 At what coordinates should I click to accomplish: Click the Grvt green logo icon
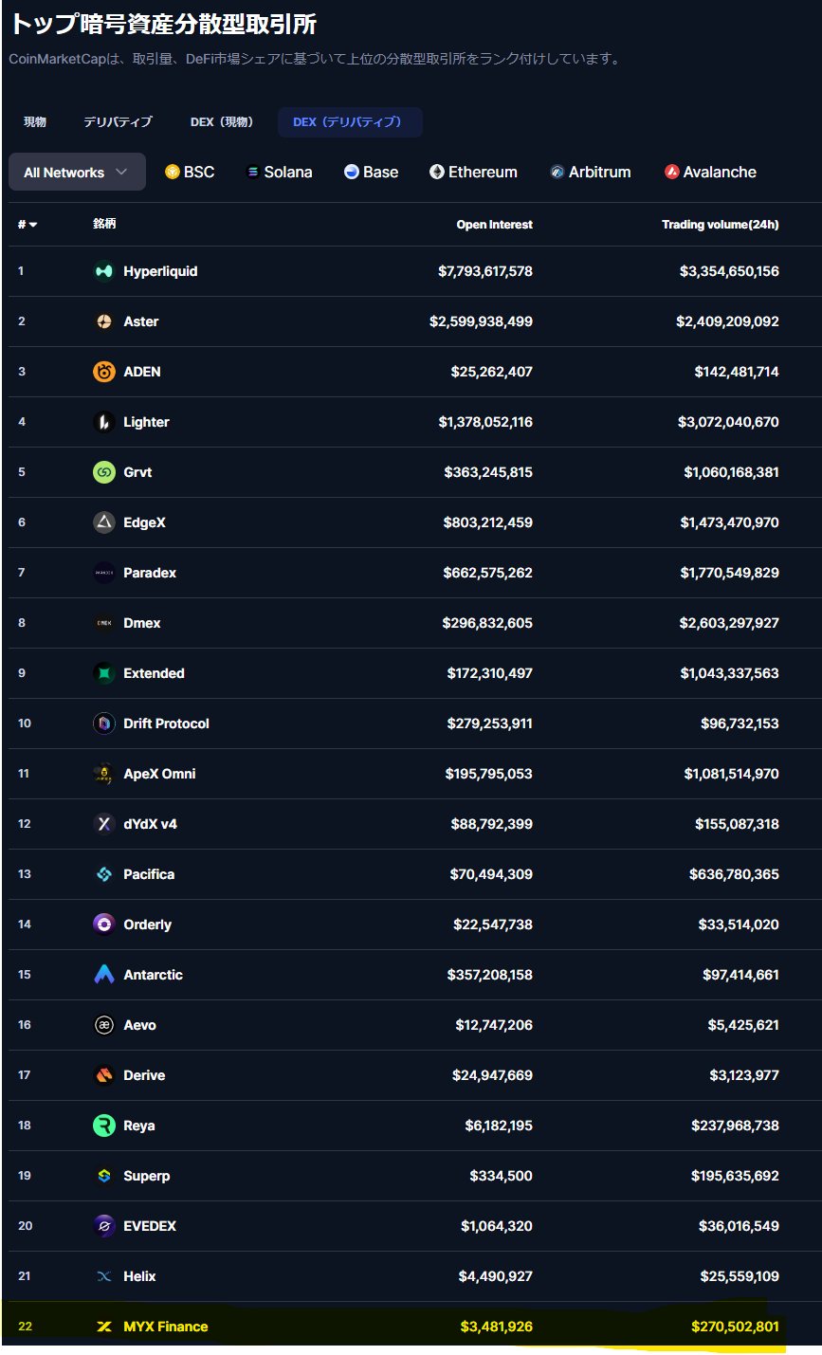[104, 472]
